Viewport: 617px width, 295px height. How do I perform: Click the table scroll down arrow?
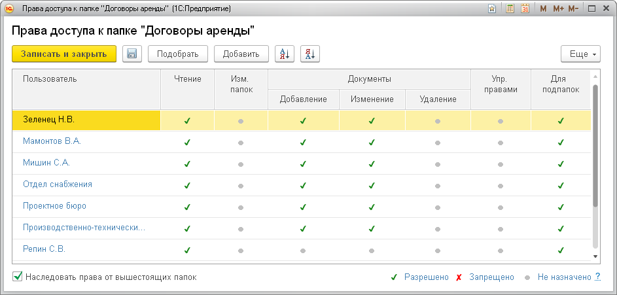point(595,256)
